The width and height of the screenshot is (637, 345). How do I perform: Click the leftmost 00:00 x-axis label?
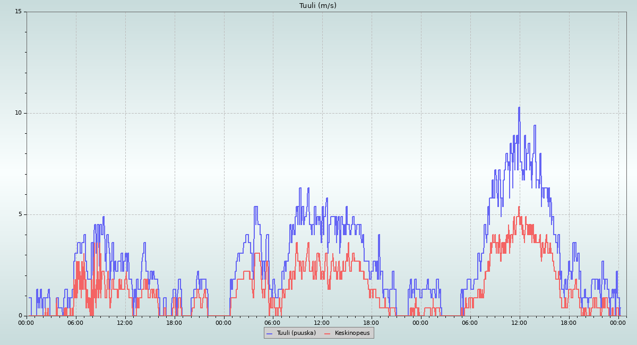pyautogui.click(x=27, y=323)
